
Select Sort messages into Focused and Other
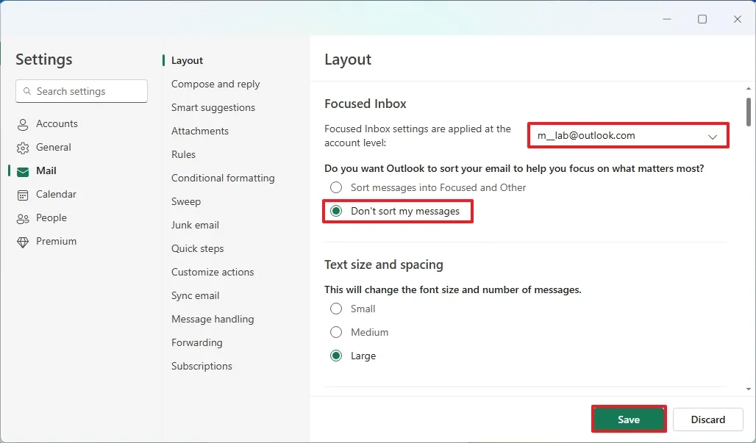coord(336,187)
